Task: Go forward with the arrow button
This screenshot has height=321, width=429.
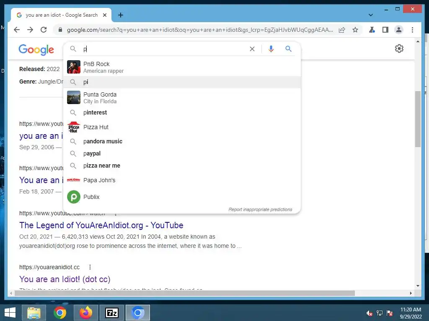Action: (30, 30)
